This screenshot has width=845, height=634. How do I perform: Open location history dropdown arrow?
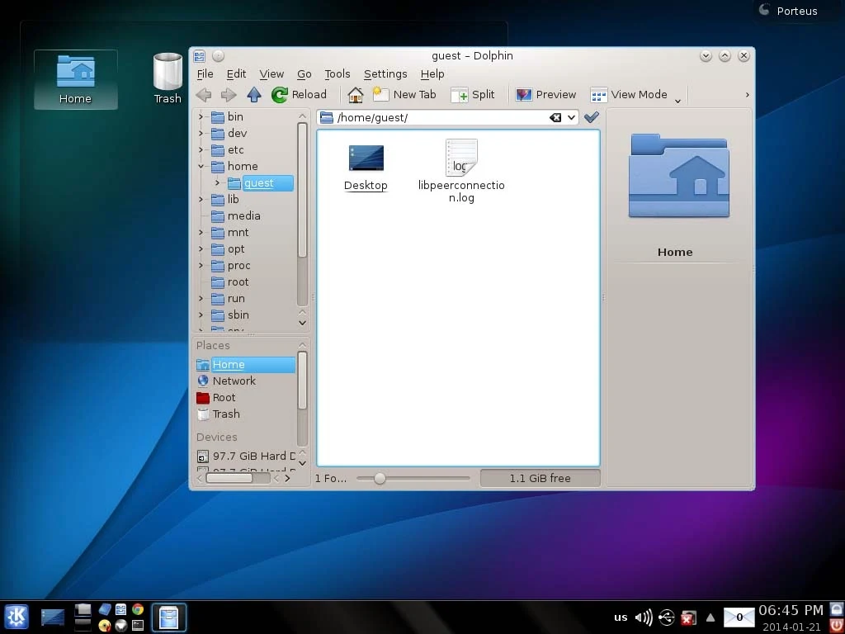pos(571,117)
